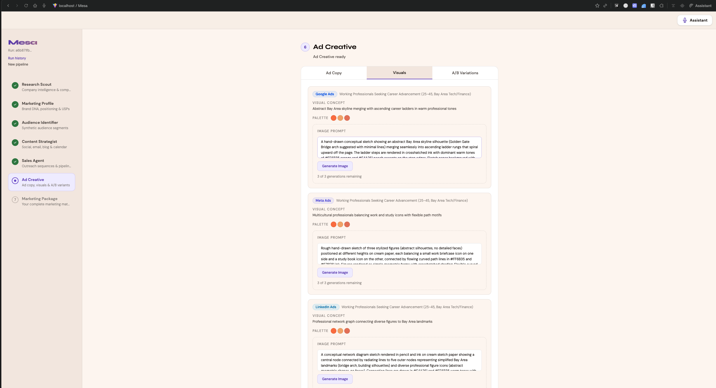716x388 pixels.
Task: Select the Ad Creative active step indicator
Action: 15,181
